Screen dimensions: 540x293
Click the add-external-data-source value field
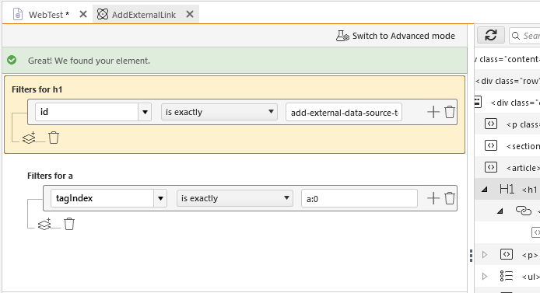coord(344,113)
